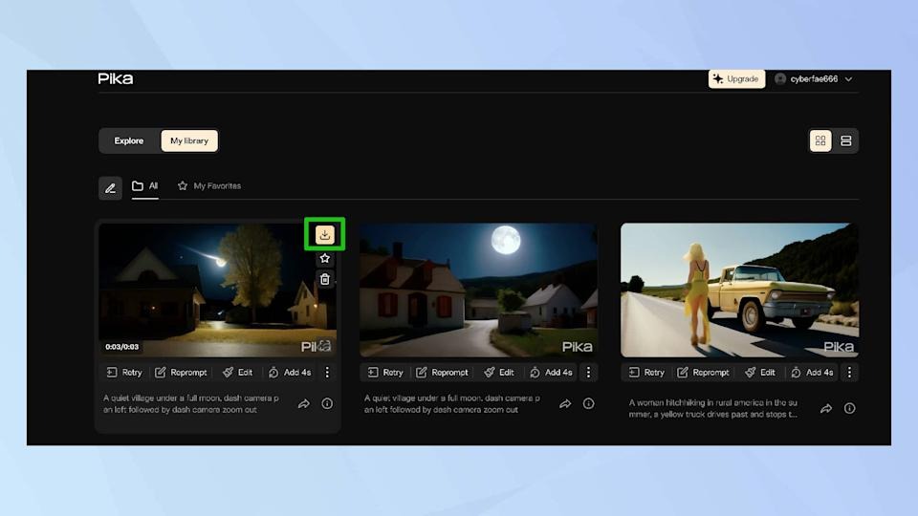
Task: Show info for the yellow truck video
Action: pyautogui.click(x=849, y=408)
